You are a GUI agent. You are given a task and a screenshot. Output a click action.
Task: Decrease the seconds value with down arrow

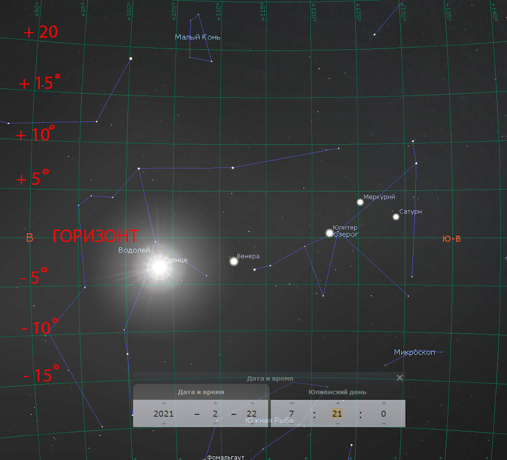click(x=384, y=424)
